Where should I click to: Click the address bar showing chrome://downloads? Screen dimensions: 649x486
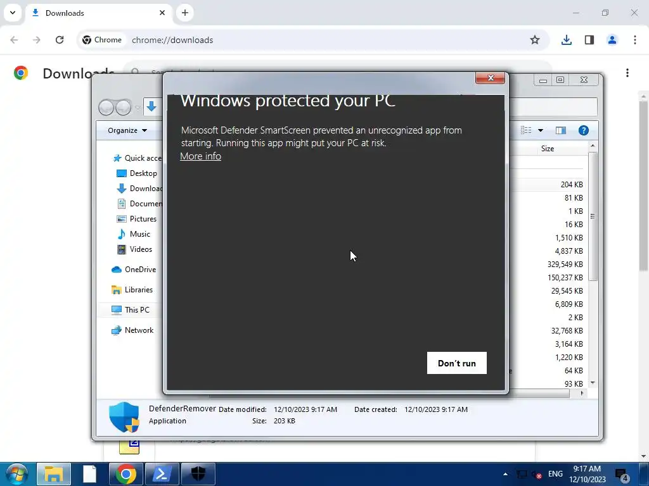click(x=314, y=40)
